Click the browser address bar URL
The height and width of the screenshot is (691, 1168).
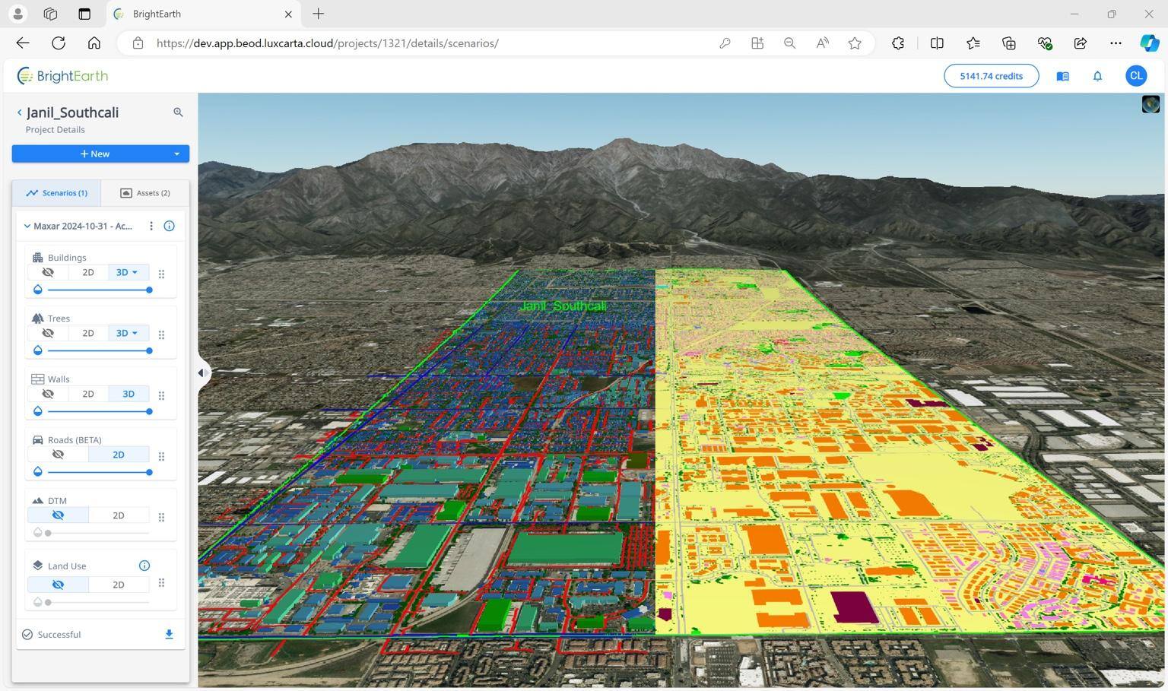point(328,43)
